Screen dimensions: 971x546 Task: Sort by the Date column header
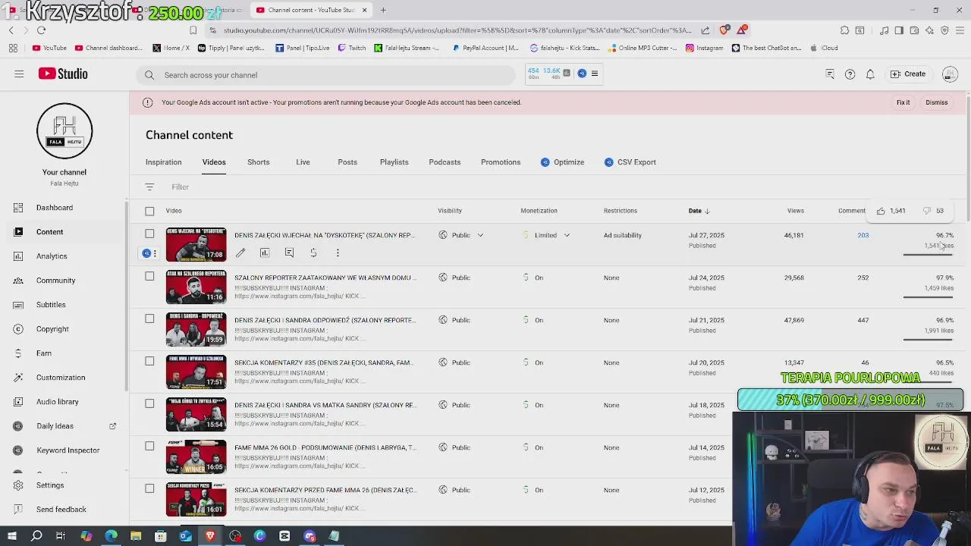pos(699,211)
